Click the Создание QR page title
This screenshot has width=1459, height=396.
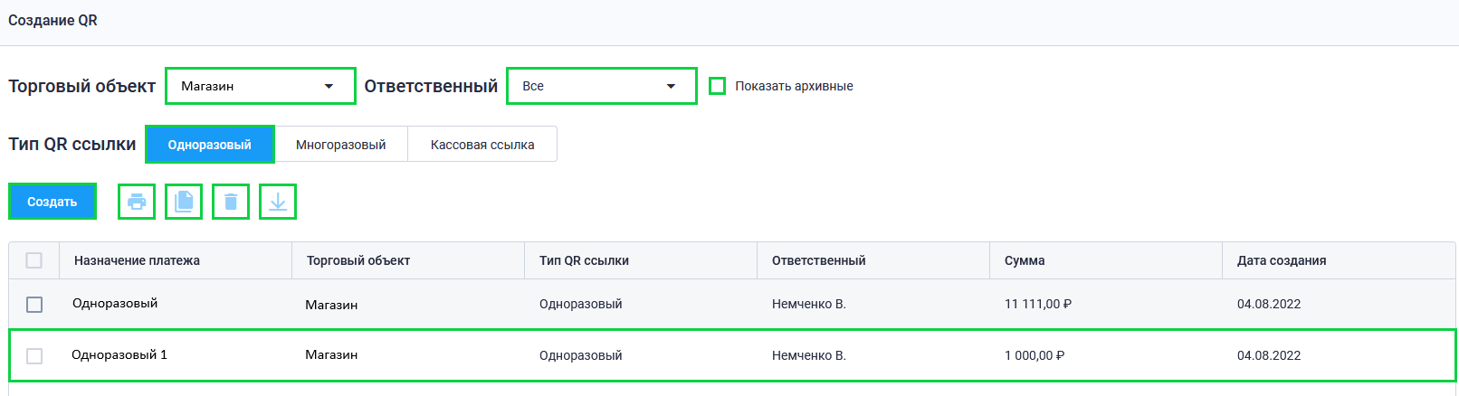coord(52,20)
